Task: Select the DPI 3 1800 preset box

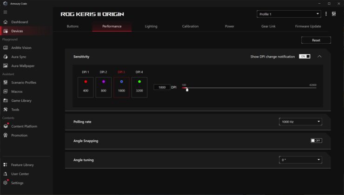Action: [x=121, y=87]
